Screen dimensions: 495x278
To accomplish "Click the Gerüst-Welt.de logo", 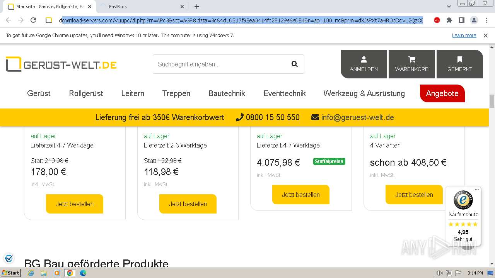I will (x=61, y=64).
